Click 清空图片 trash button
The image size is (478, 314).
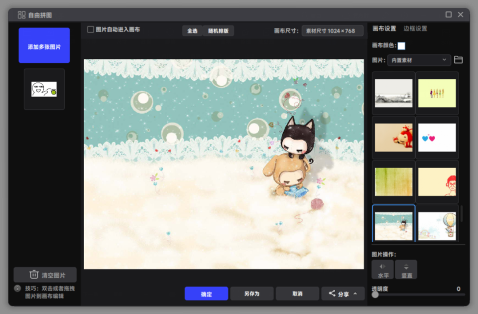(45, 275)
